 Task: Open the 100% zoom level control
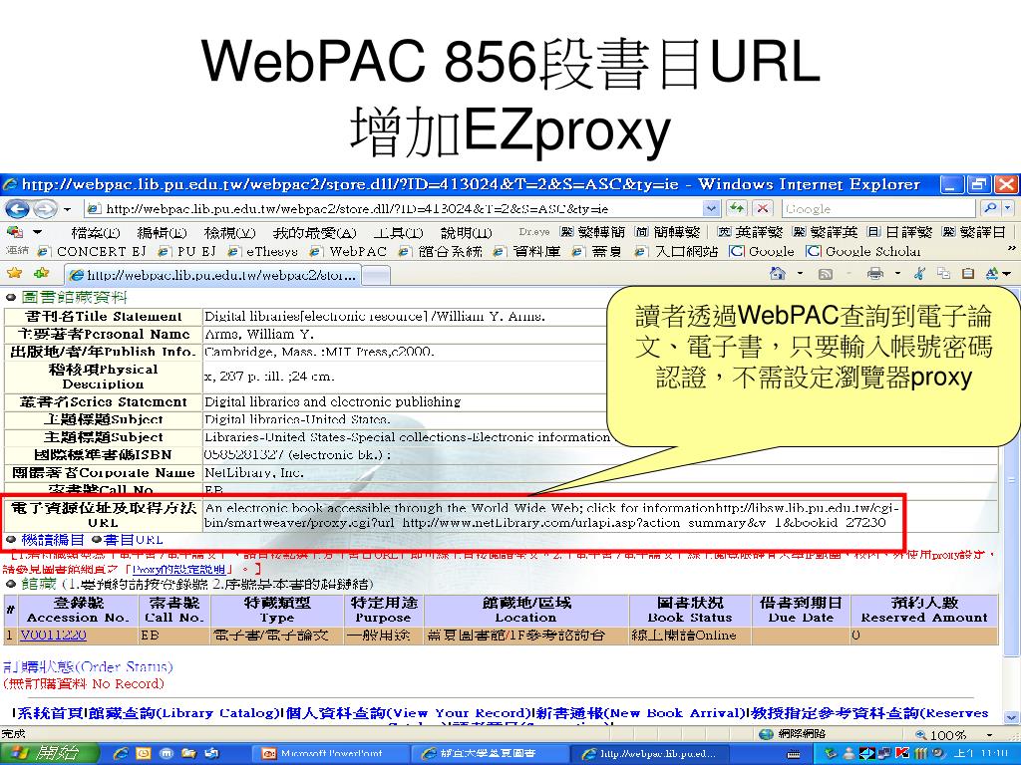click(x=954, y=735)
